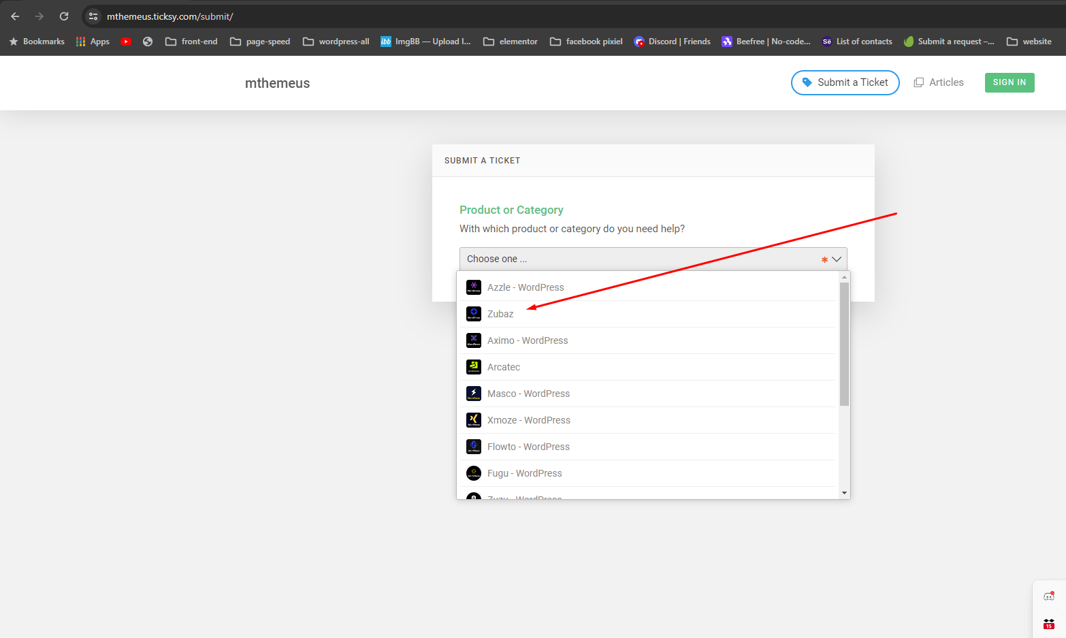Select Xmoze - WordPress option
Screen dimensions: 1066x638
(648, 420)
